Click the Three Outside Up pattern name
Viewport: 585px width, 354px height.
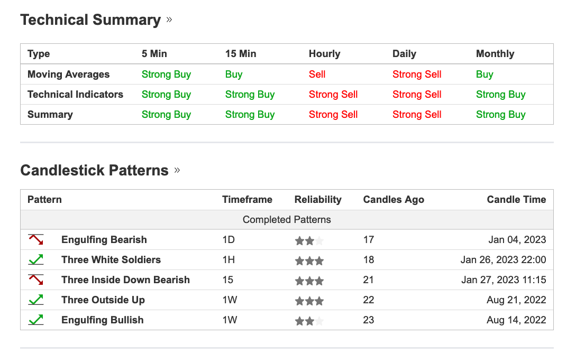coord(103,300)
